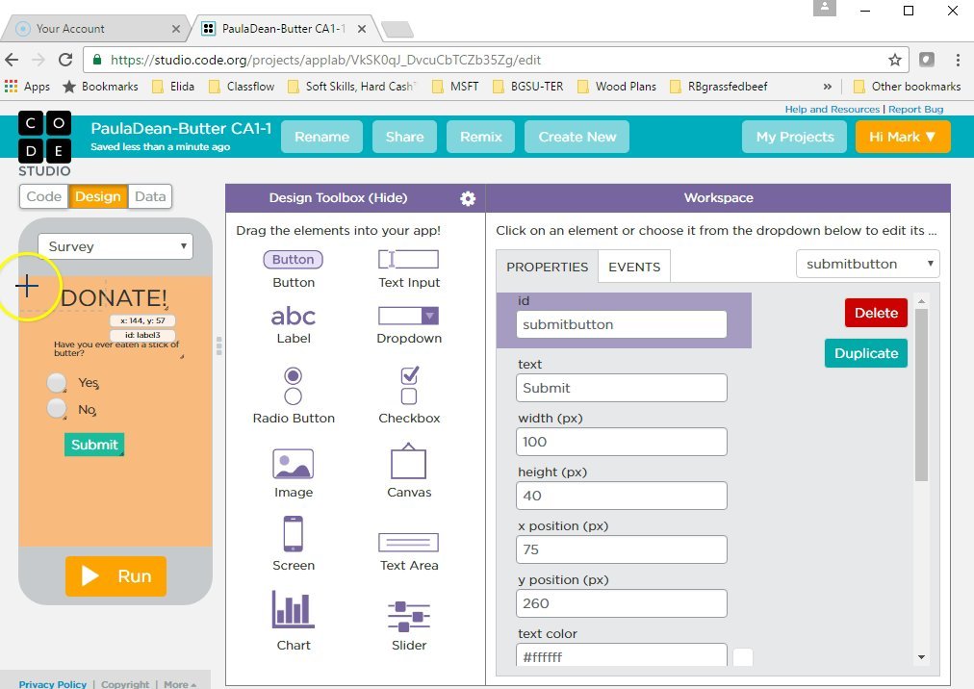Open the Survey screen dropdown

pyautogui.click(x=115, y=246)
